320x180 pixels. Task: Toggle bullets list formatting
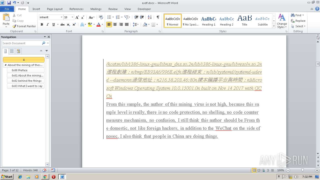(109, 17)
